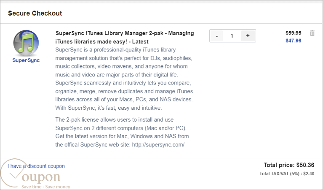Click the 2-pak license description paragraph

click(x=122, y=132)
